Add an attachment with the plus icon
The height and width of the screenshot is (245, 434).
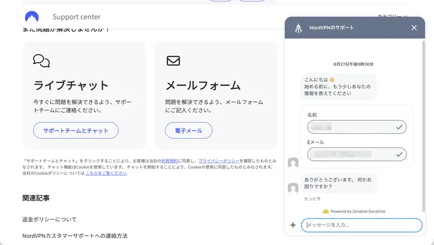click(x=293, y=225)
